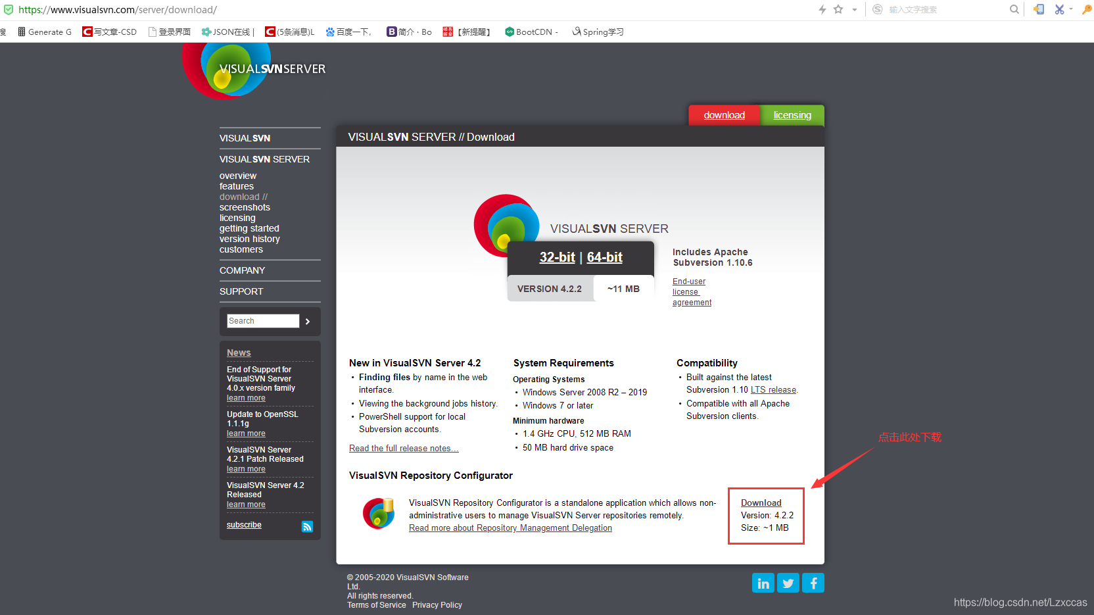The height and width of the screenshot is (615, 1094).
Task: Bookmark this page with the star icon
Action: [838, 9]
